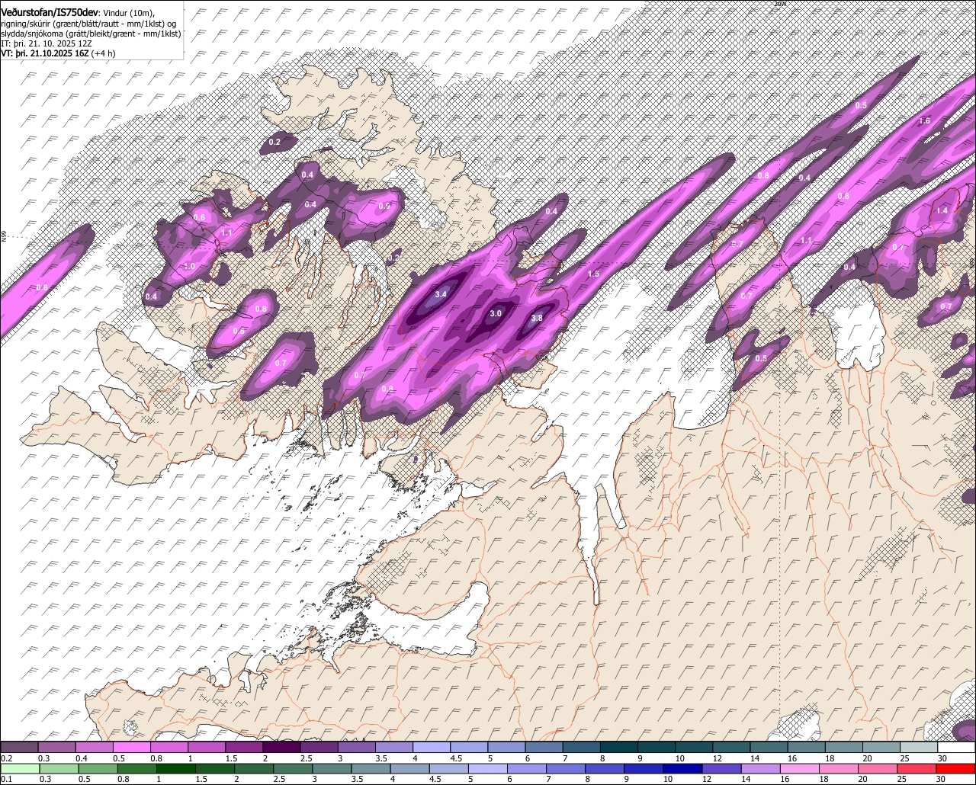
Task: Pick the light pink swatch above the lower 16
Action: (x=800, y=768)
